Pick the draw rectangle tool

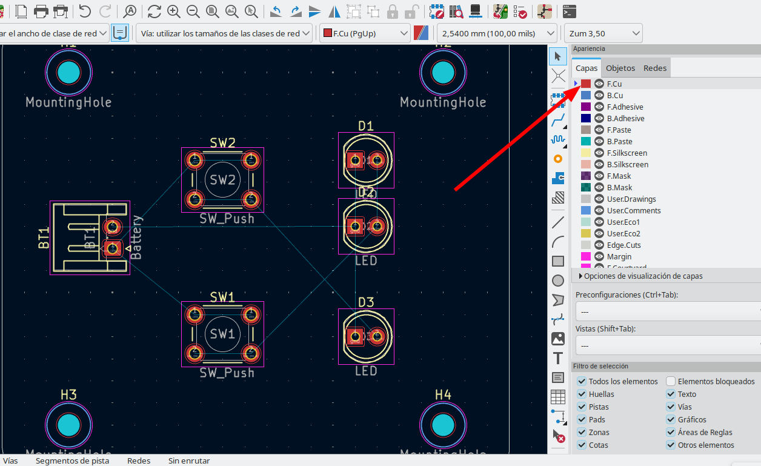[x=558, y=261]
